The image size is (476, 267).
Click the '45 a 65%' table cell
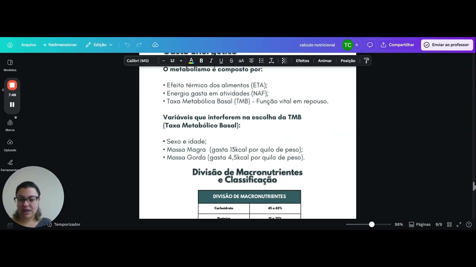[275, 208]
